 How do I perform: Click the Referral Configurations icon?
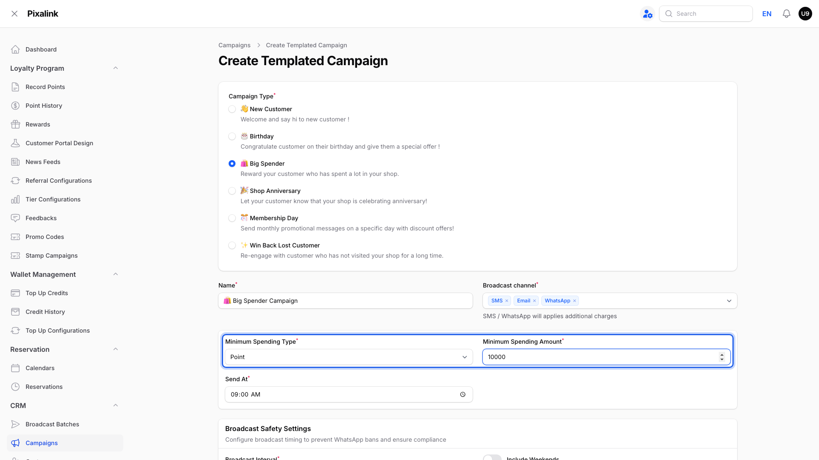(15, 181)
